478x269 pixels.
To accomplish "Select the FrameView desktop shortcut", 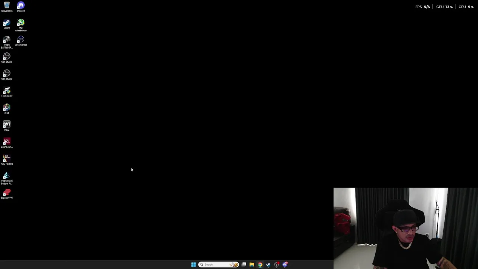I will tap(7, 92).
